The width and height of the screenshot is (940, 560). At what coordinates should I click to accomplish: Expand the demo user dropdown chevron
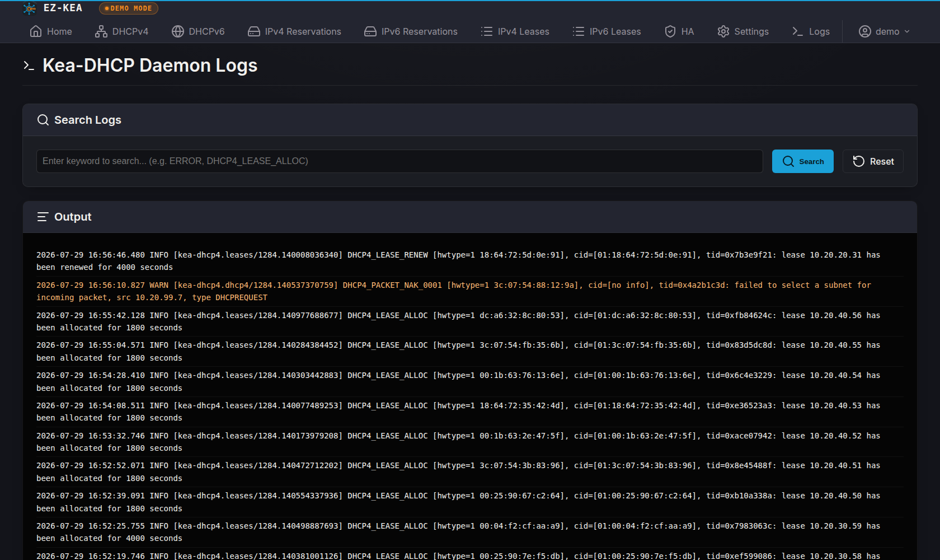click(907, 31)
